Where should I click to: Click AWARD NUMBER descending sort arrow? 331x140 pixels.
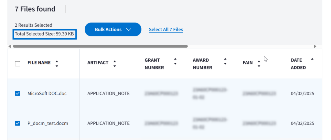click(225, 64)
